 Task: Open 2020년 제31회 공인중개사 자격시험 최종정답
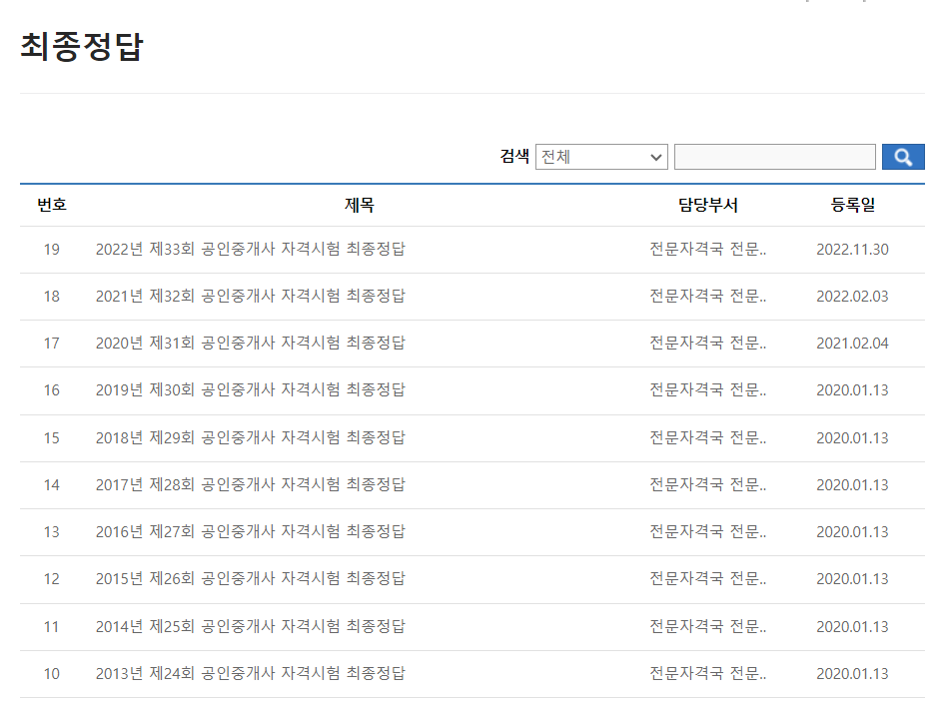click(250, 343)
